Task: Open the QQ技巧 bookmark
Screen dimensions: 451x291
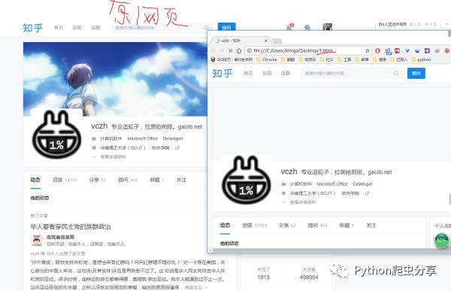Action: [x=232, y=59]
